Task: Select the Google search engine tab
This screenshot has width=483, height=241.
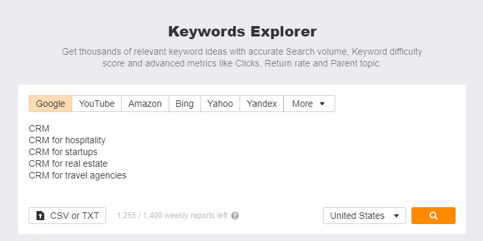Action: tap(51, 104)
